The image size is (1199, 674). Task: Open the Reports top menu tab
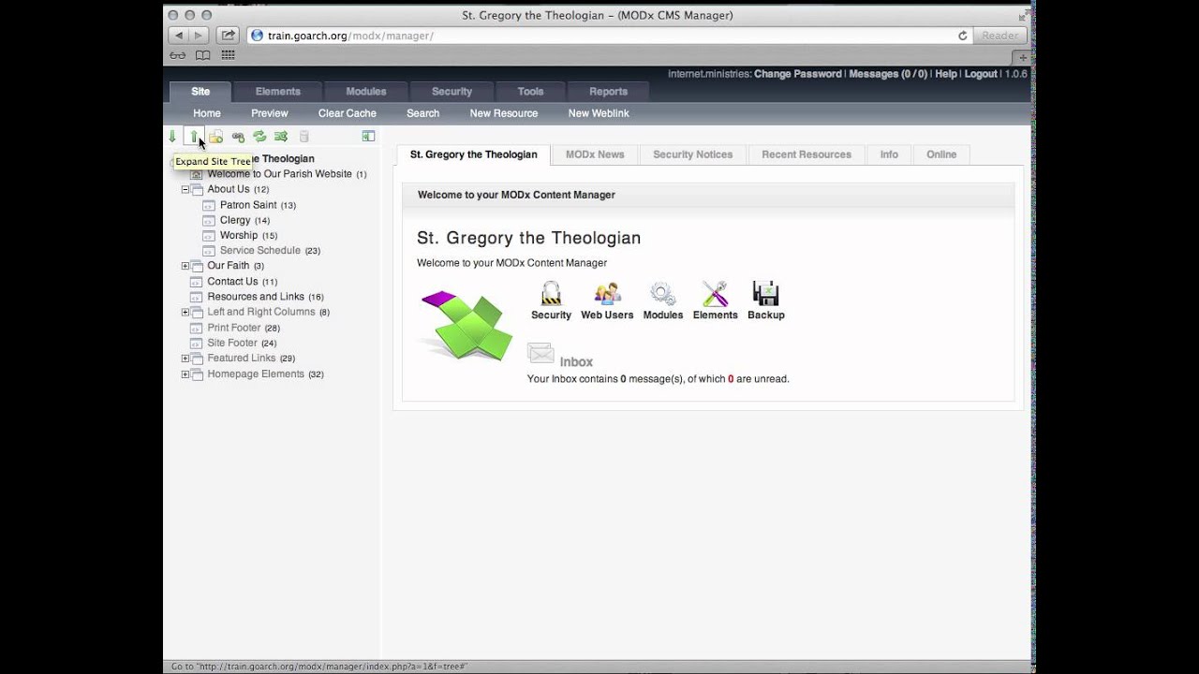point(608,92)
